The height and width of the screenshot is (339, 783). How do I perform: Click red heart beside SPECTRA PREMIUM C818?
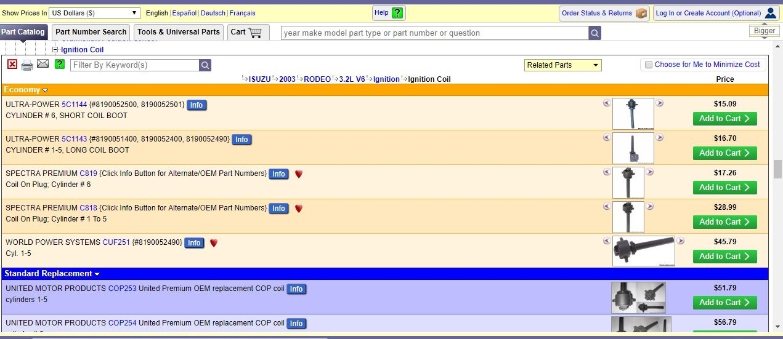[x=299, y=209]
